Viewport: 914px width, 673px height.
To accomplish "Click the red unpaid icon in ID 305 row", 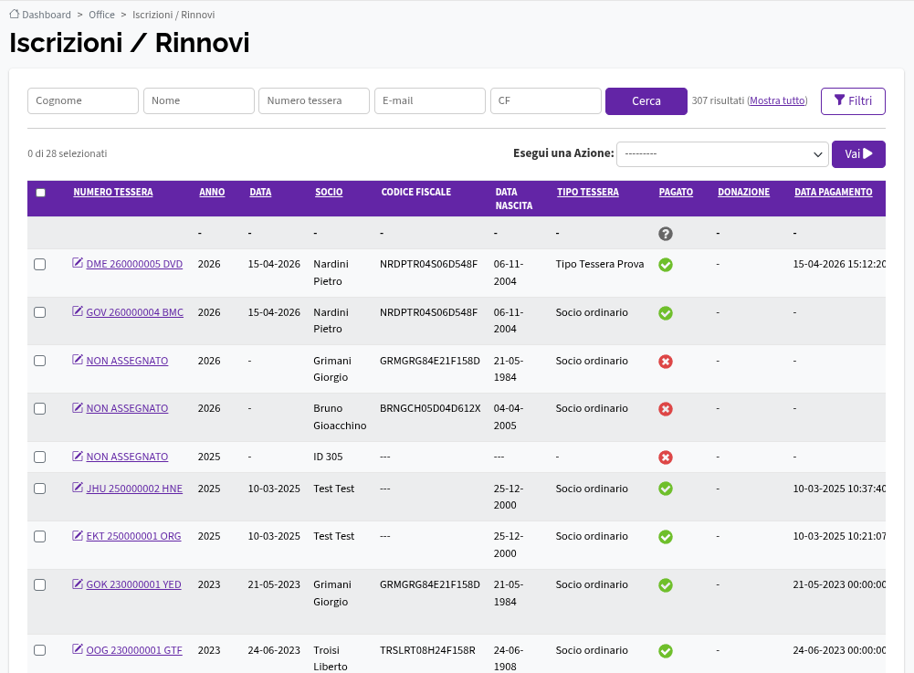I will pos(666,457).
